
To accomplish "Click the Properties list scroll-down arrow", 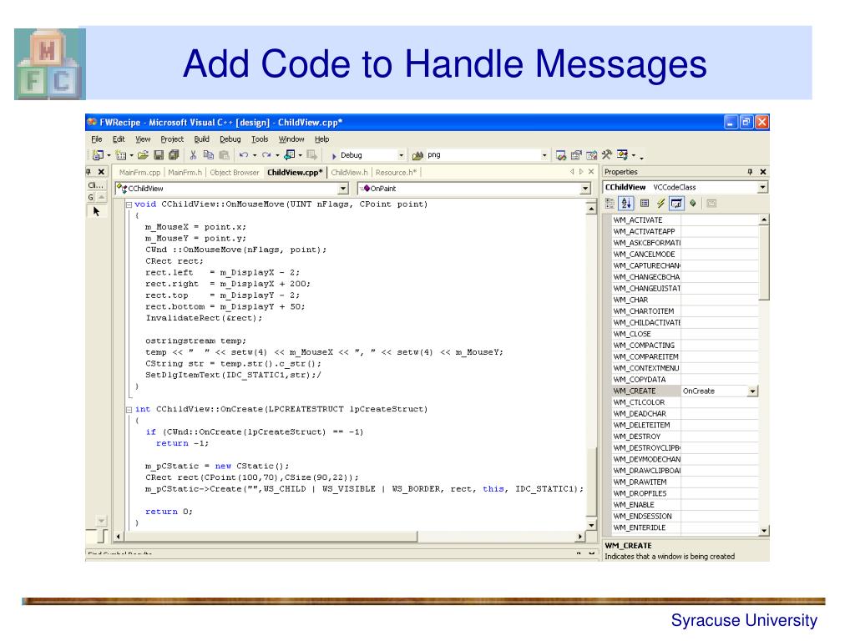I will point(763,531).
